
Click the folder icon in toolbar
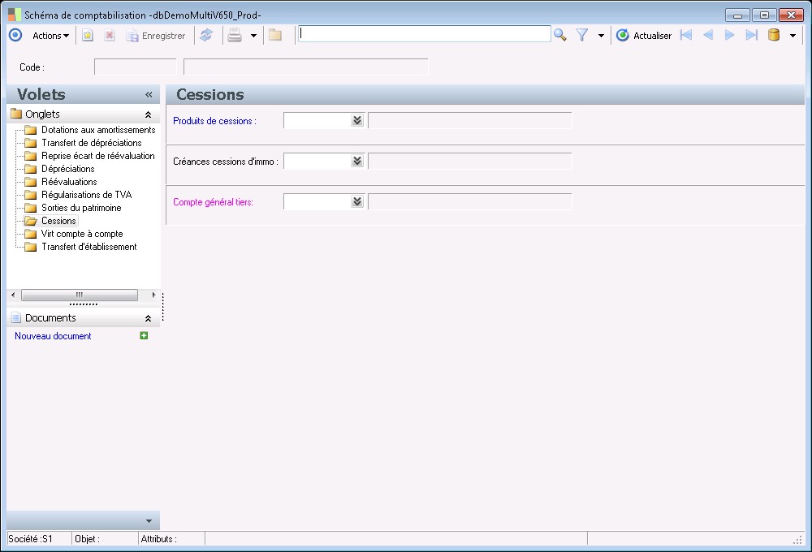[275, 35]
